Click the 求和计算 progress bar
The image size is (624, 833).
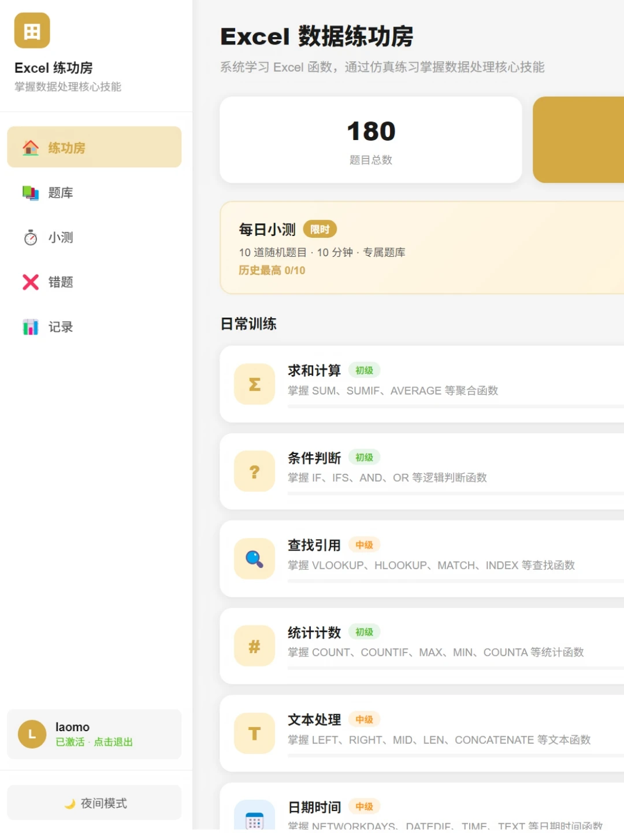click(456, 407)
